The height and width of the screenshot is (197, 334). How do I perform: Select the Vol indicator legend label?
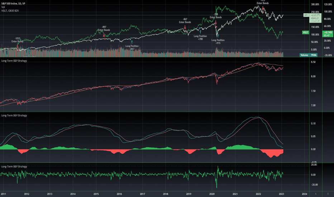pyautogui.click(x=3, y=7)
